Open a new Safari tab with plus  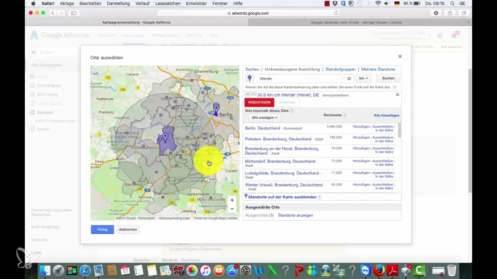[x=469, y=22]
